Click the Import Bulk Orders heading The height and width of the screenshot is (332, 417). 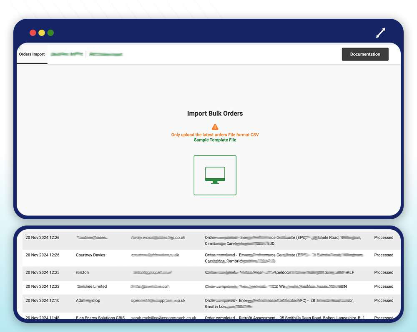(x=215, y=114)
